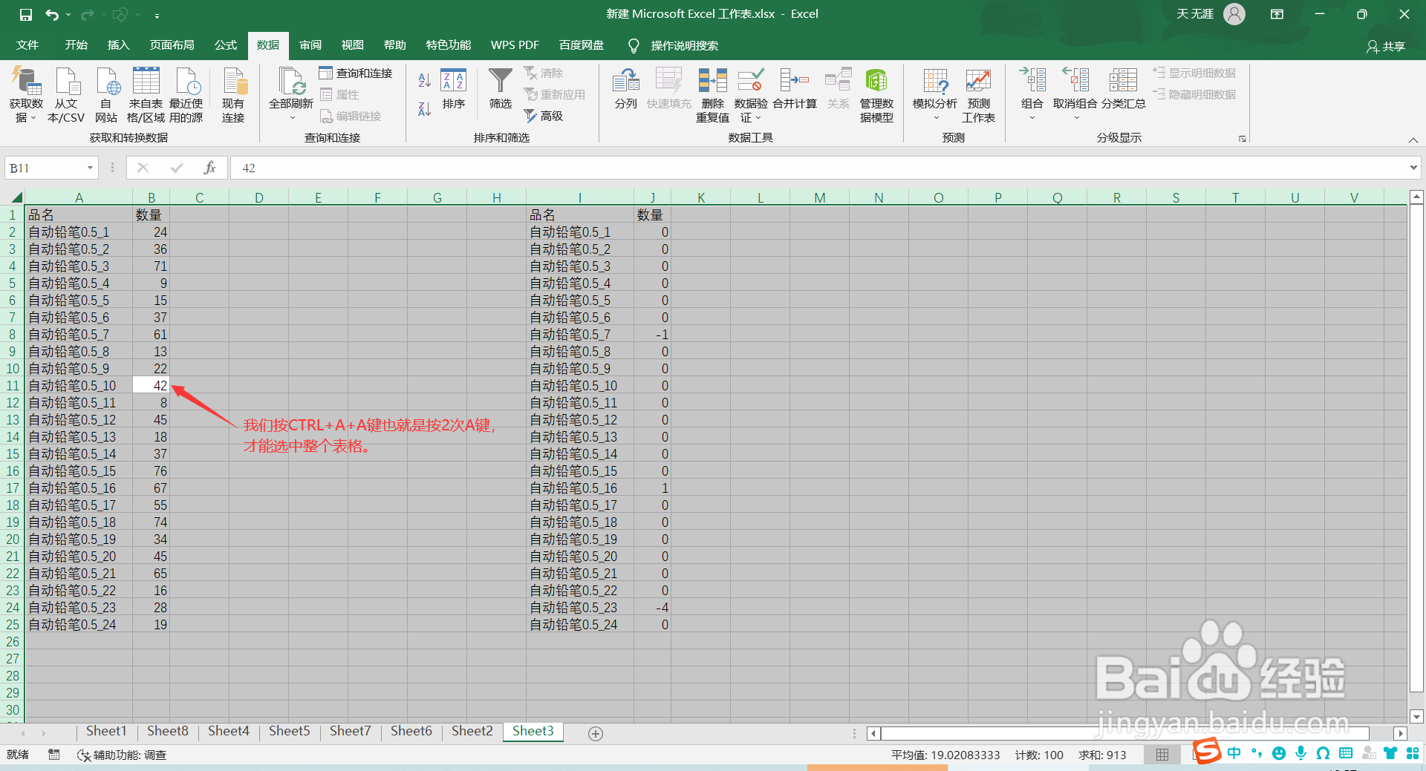Click the user account avatar
1426x771 pixels.
point(1234,14)
